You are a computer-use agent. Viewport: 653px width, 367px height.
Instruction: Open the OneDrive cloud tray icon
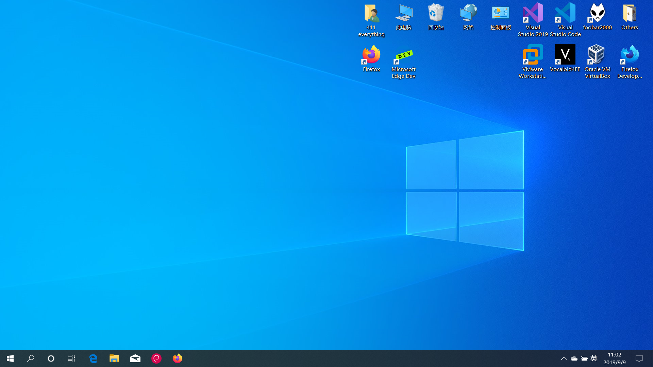coord(574,359)
